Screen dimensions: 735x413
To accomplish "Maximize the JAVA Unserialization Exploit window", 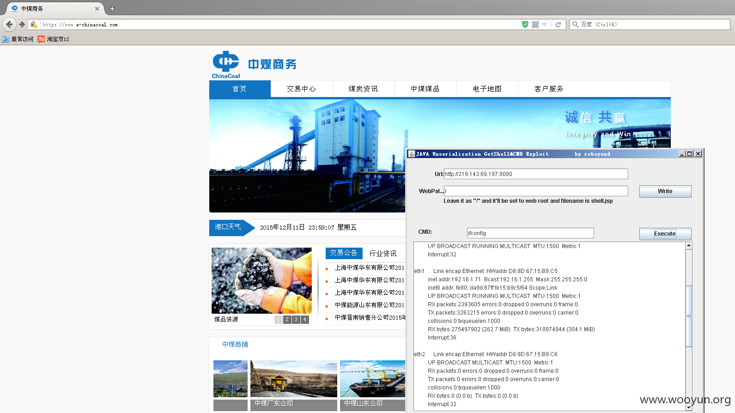I will pyautogui.click(x=690, y=154).
